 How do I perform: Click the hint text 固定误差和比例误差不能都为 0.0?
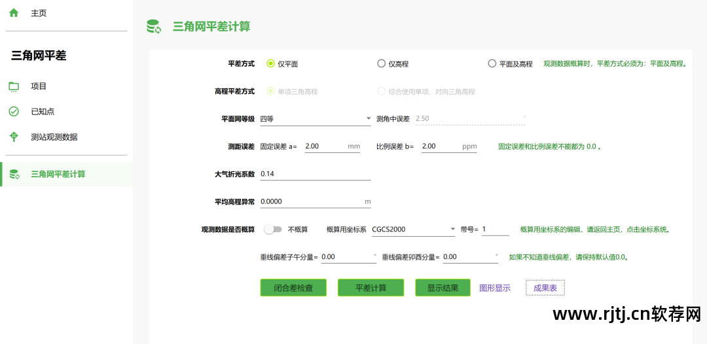coord(550,146)
